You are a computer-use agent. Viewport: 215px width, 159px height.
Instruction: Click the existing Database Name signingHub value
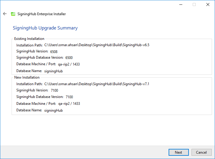click(x=54, y=71)
